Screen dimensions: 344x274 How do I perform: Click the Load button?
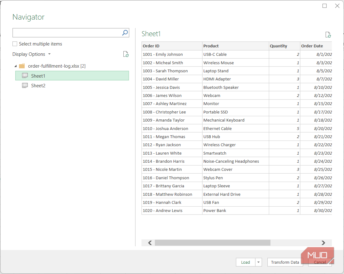point(246,262)
